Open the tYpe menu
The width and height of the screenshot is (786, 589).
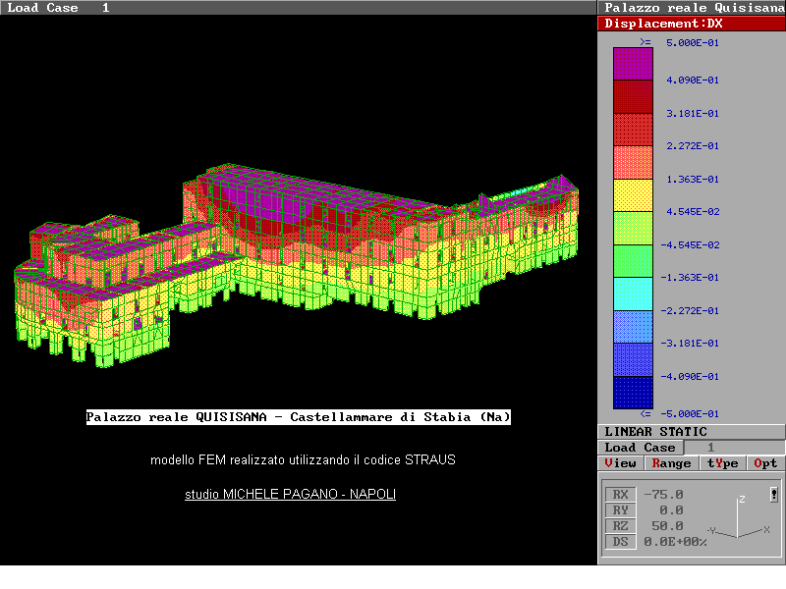(x=722, y=463)
